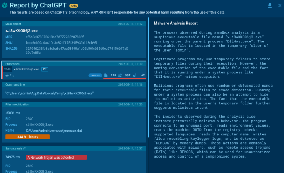Click the 74975 ms timestamp

click(13, 157)
